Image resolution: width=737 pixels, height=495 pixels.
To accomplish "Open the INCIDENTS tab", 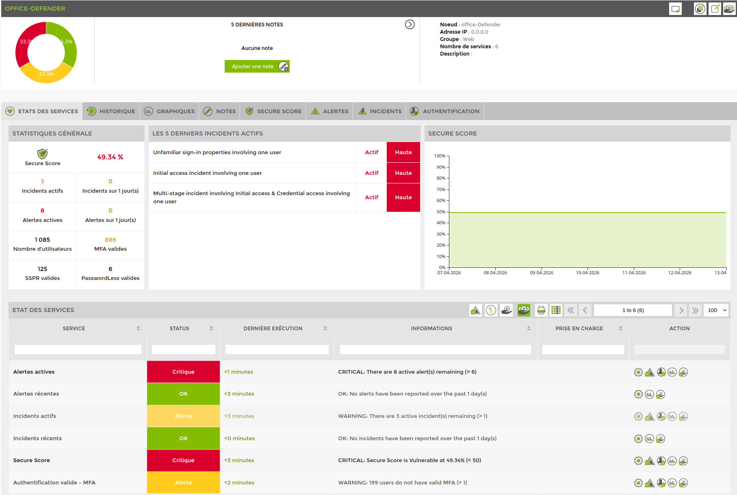I will [x=379, y=111].
